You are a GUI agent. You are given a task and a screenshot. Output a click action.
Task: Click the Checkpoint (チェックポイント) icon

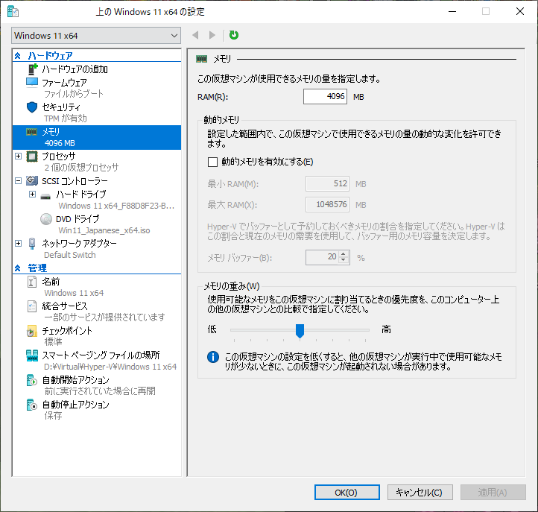(31, 331)
